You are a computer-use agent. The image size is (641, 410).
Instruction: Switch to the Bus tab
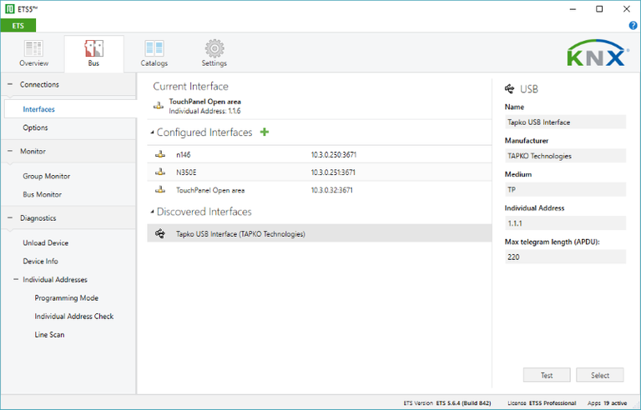pos(93,53)
